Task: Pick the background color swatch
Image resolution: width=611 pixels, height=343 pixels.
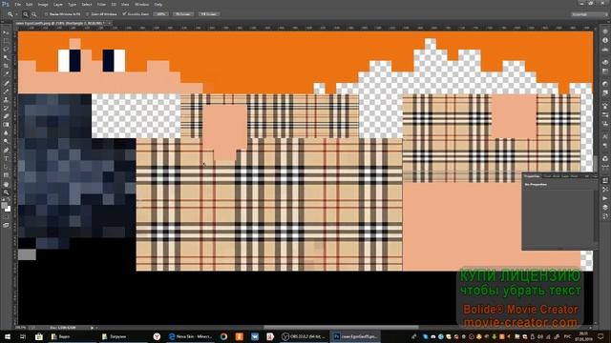Action: tap(8, 210)
